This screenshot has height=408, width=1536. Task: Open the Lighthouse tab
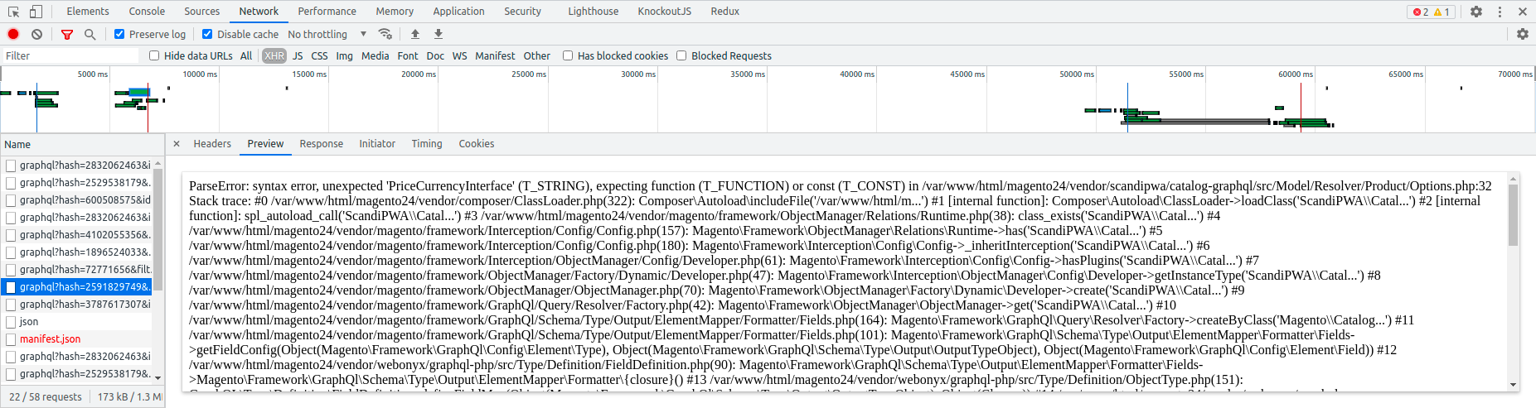click(593, 12)
